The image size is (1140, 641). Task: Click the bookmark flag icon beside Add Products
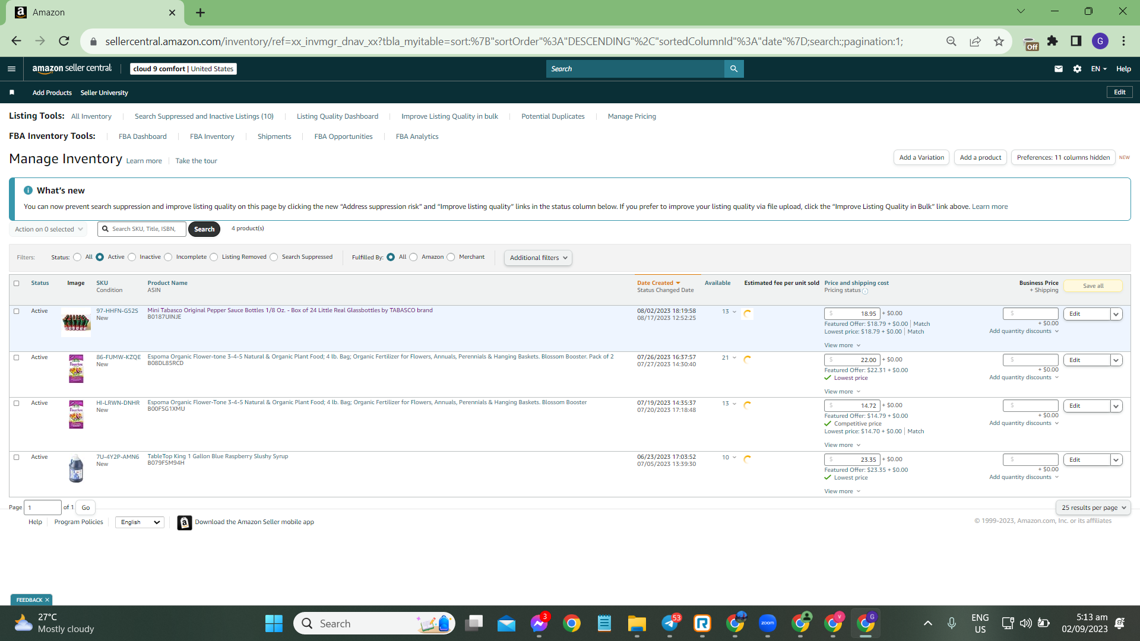[x=12, y=93]
